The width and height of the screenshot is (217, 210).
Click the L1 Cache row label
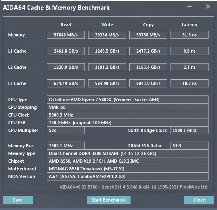click(x=17, y=51)
